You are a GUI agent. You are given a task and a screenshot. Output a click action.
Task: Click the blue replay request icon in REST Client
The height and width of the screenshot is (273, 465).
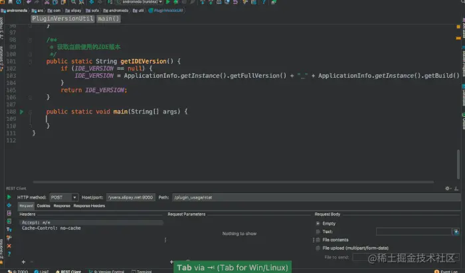[9, 205]
